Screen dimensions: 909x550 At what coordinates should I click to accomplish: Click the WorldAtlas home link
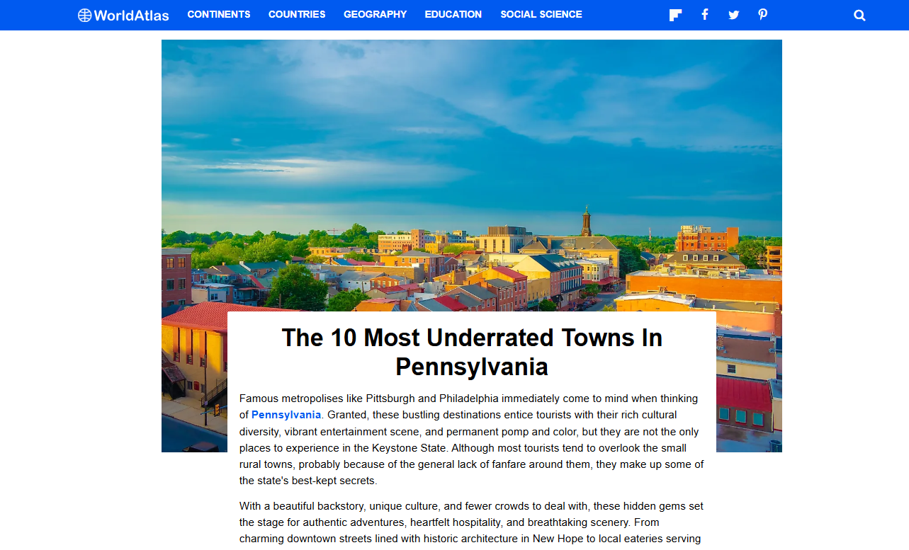pyautogui.click(x=123, y=14)
